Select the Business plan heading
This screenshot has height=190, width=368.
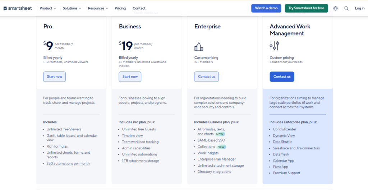click(x=130, y=27)
